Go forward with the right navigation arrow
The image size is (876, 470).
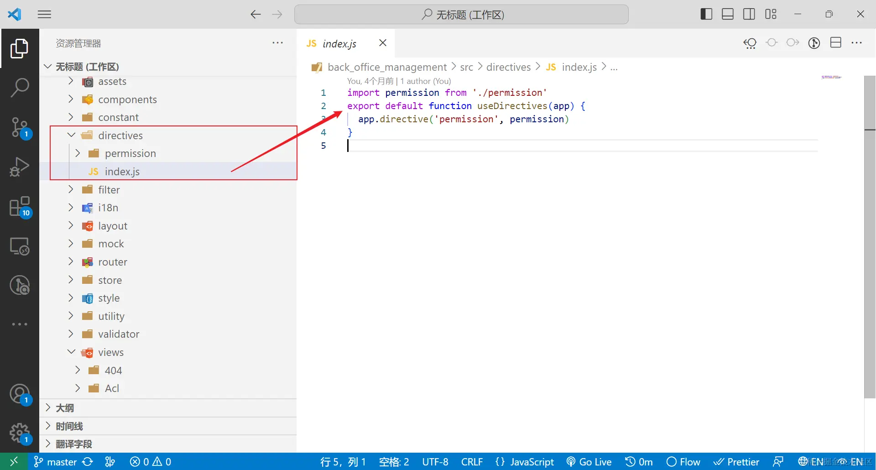(x=277, y=15)
